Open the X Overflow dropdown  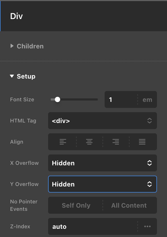click(x=102, y=163)
